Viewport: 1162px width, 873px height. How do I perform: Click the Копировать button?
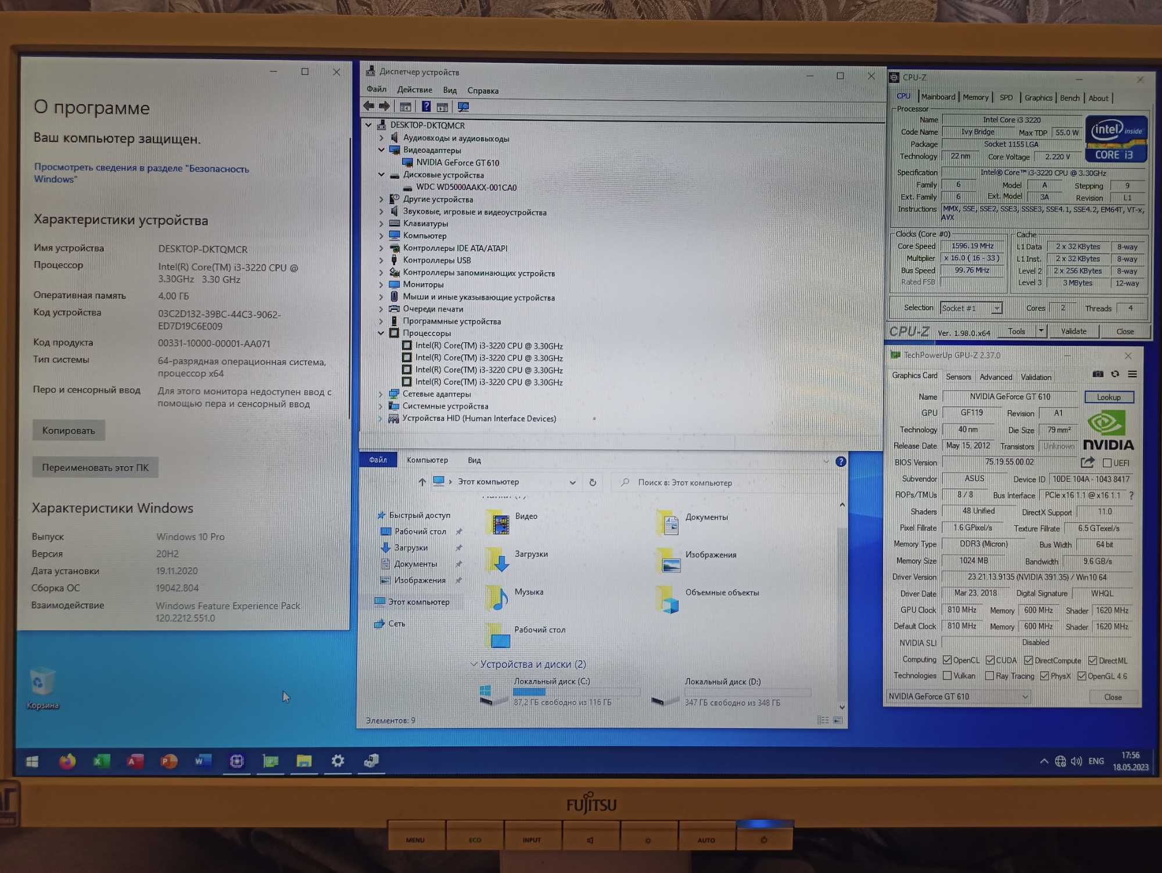[x=69, y=430]
